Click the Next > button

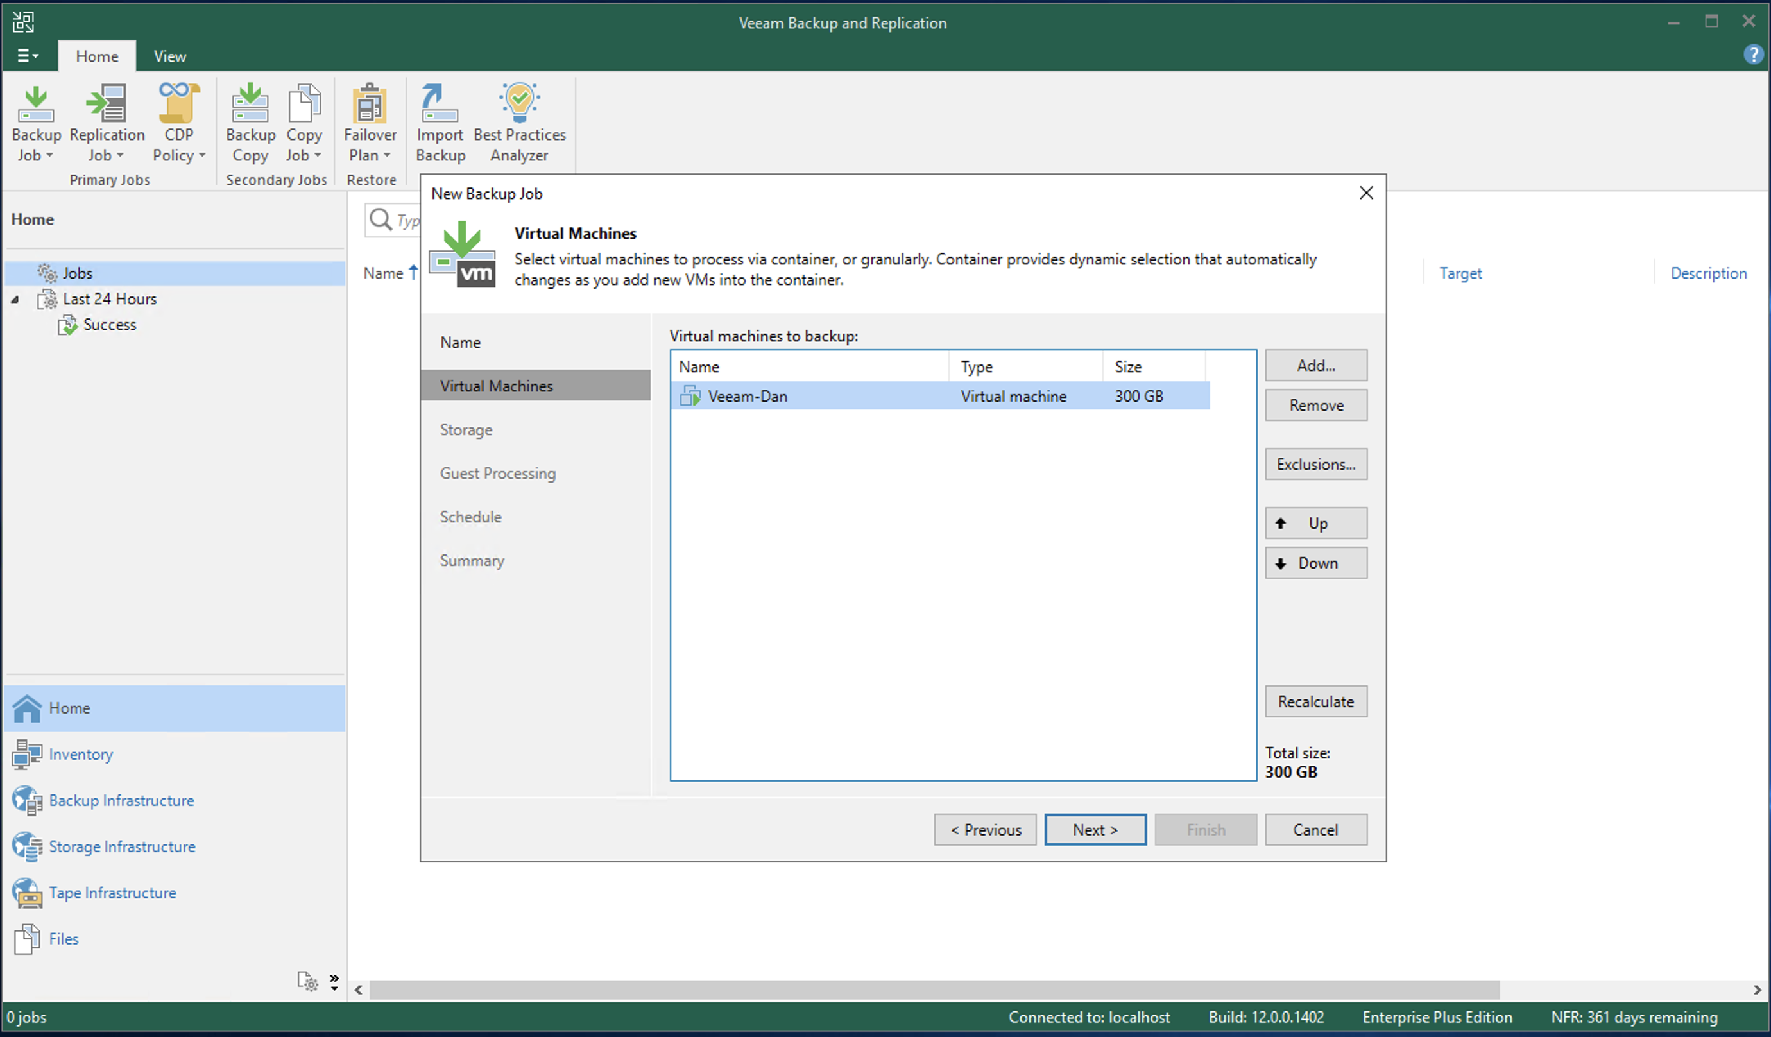[x=1095, y=830]
